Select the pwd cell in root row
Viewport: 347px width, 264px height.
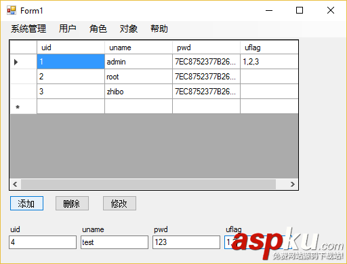(206, 77)
